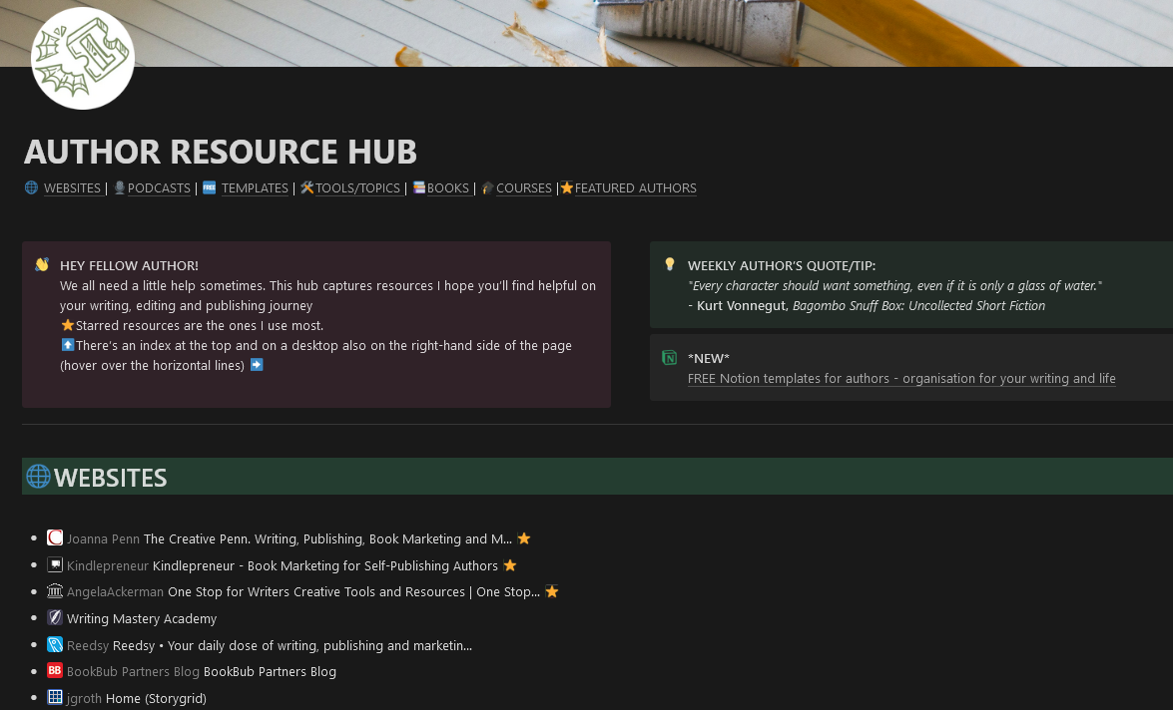This screenshot has width=1173, height=710.
Task: Click the Kindlepreneur favicon icon
Action: pyautogui.click(x=55, y=565)
